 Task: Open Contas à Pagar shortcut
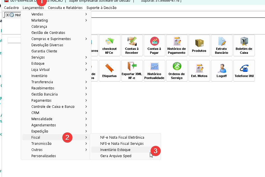pos(154,45)
